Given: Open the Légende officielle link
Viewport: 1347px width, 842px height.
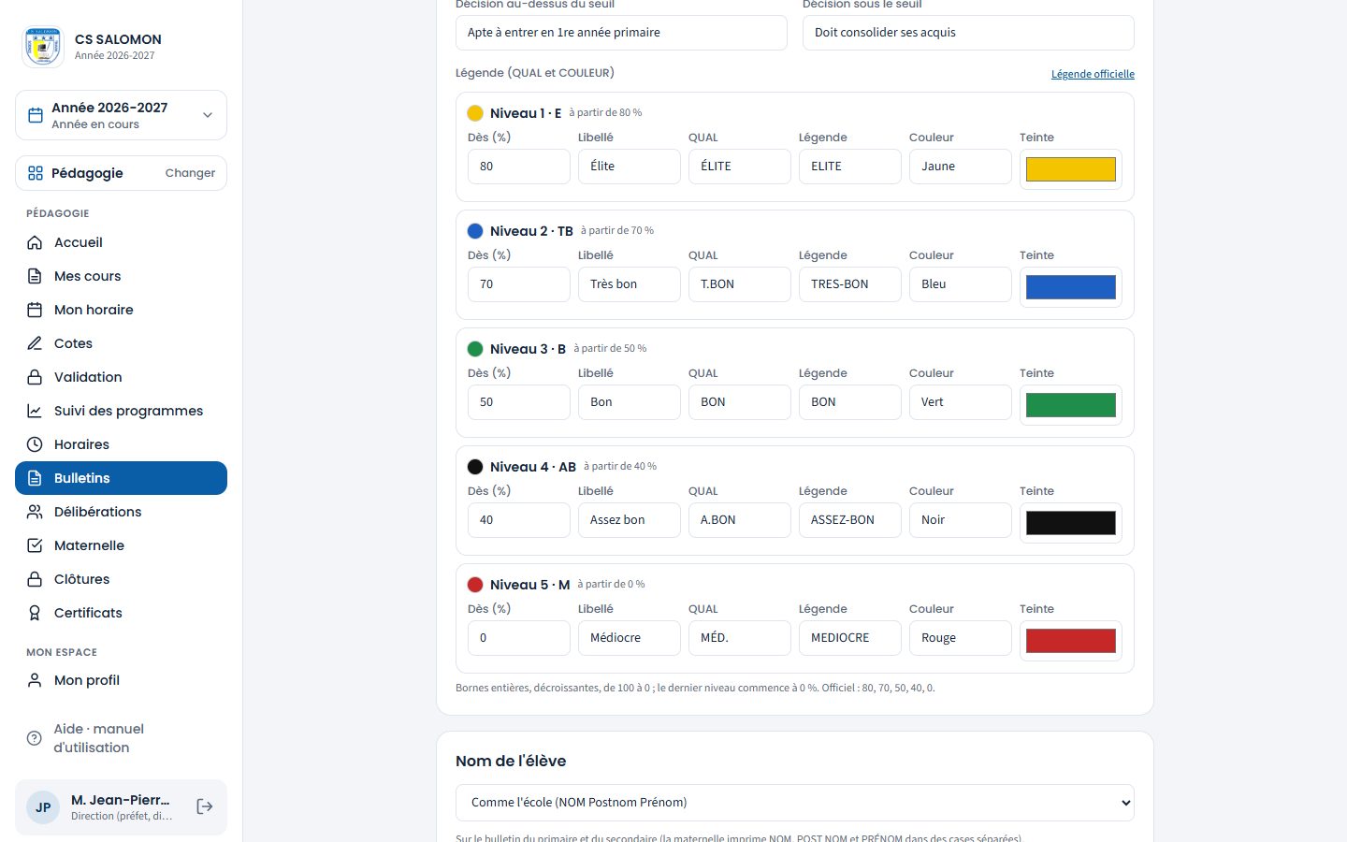Looking at the screenshot, I should 1093,74.
